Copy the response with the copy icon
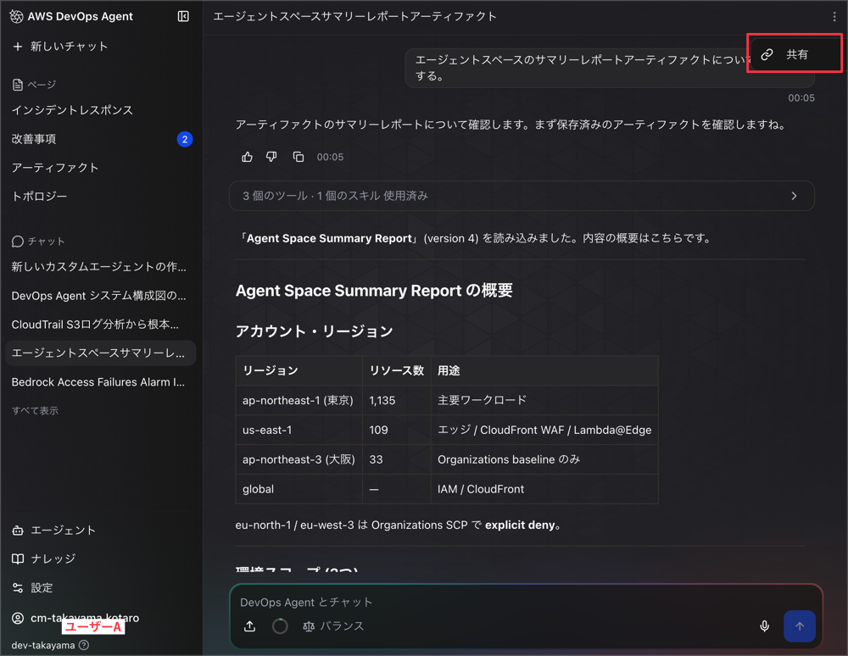 pos(298,157)
